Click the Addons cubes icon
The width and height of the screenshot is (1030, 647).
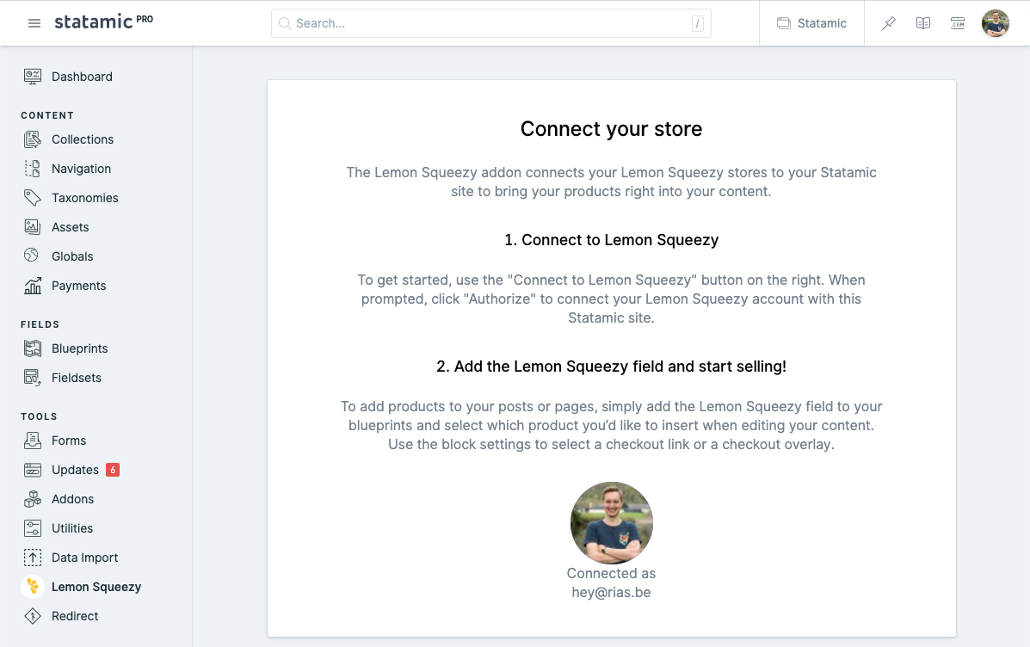click(x=32, y=499)
